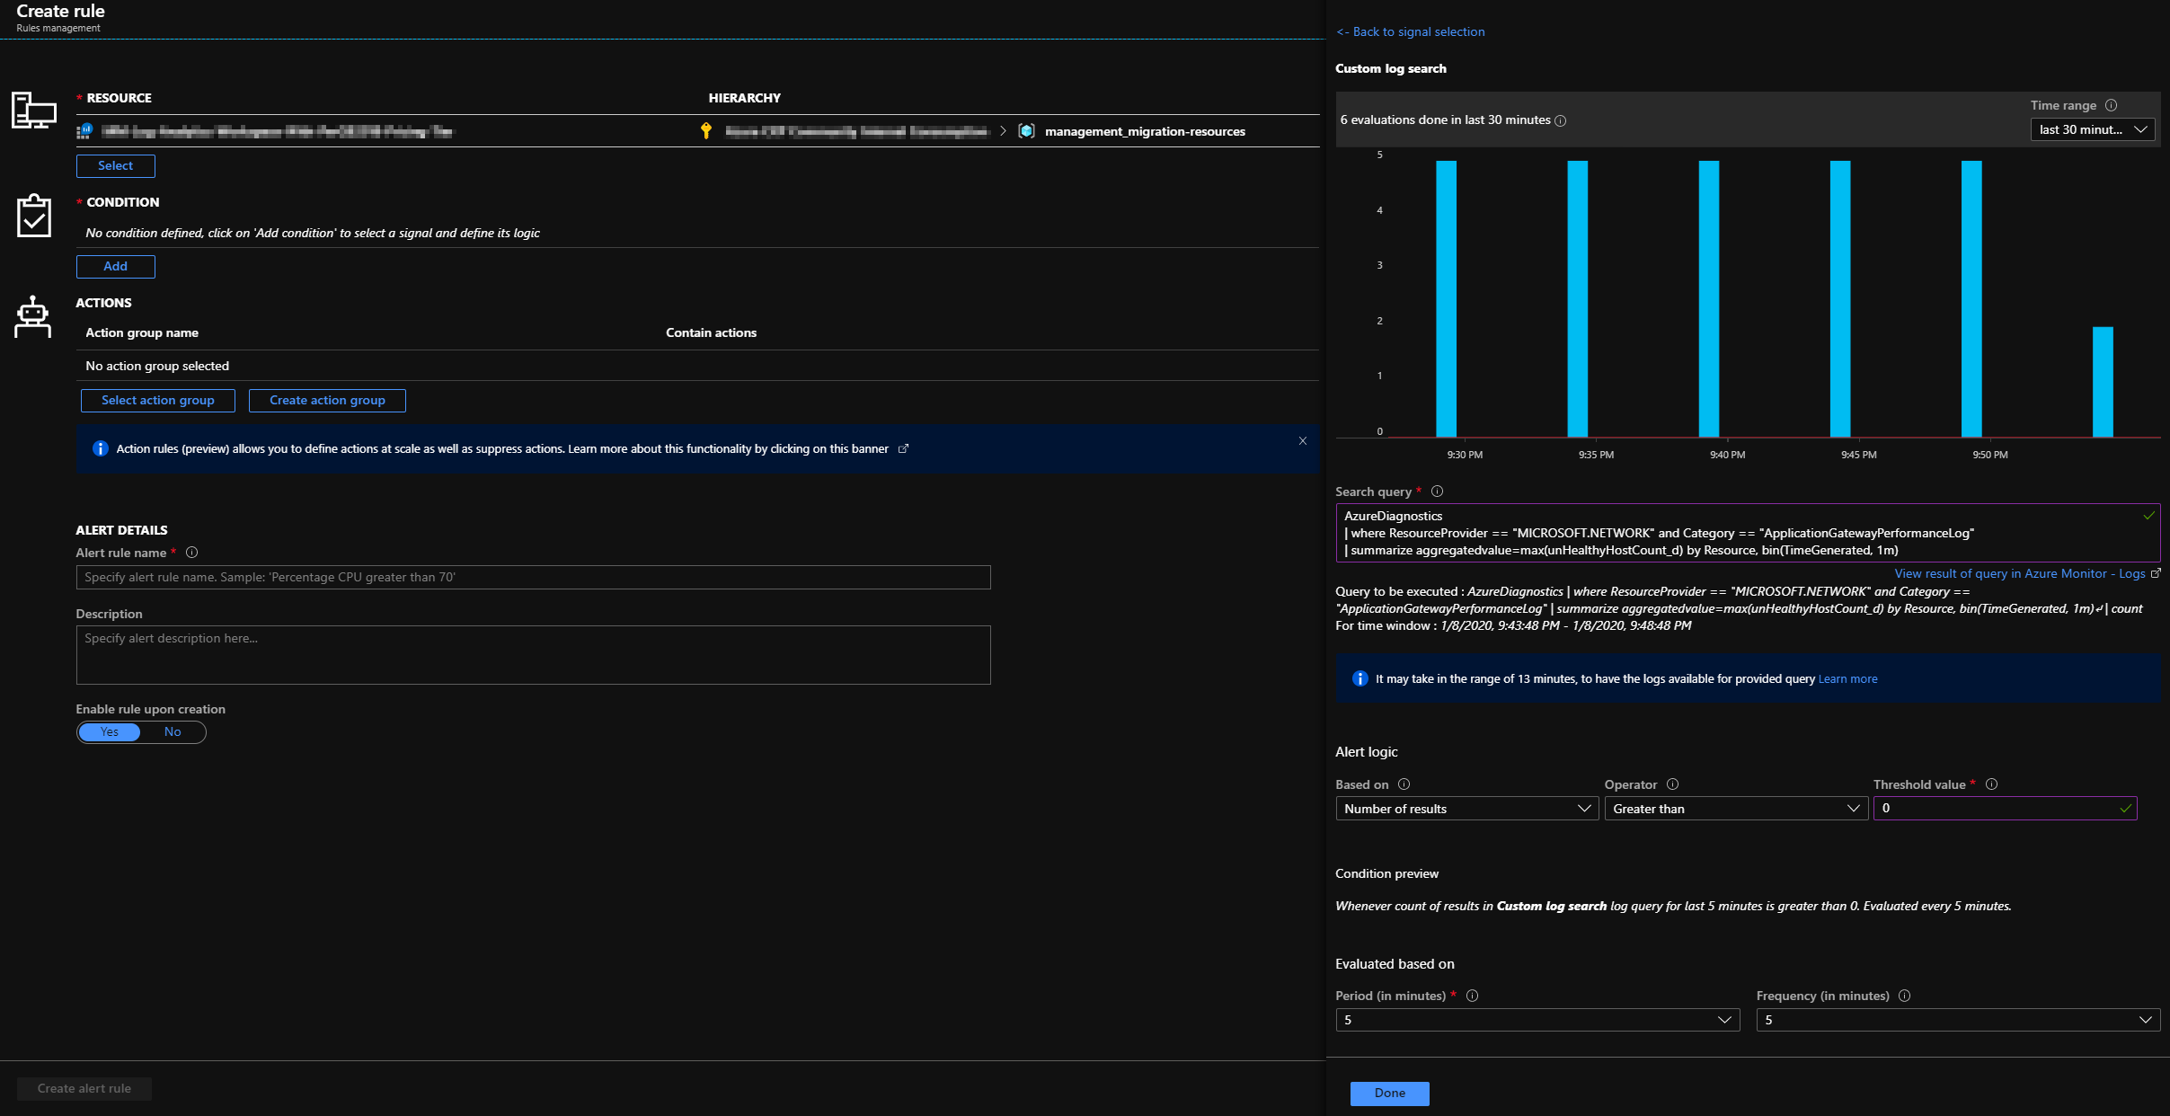Click Create action group button
Screen dimensions: 2170x1116
(327, 401)
